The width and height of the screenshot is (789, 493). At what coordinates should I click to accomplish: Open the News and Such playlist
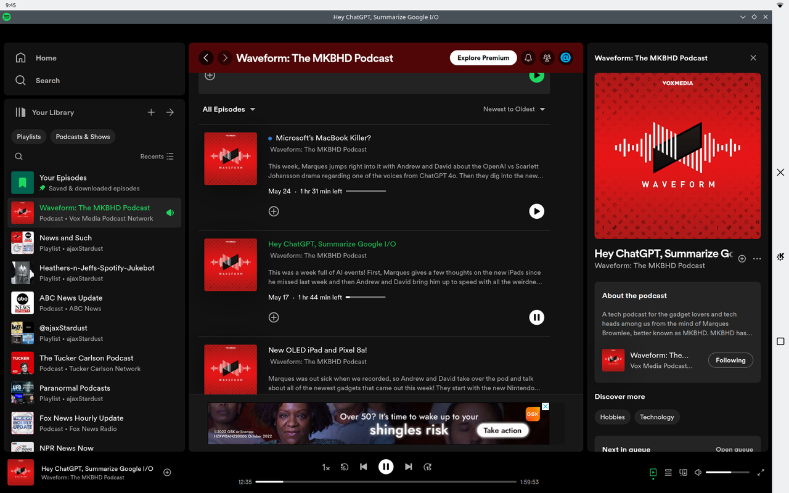click(94, 243)
